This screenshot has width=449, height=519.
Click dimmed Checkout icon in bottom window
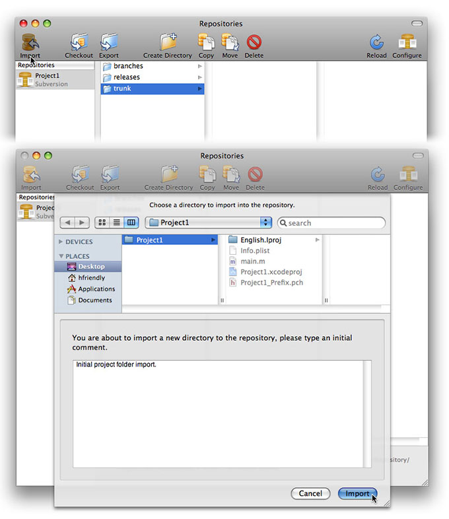coord(80,174)
